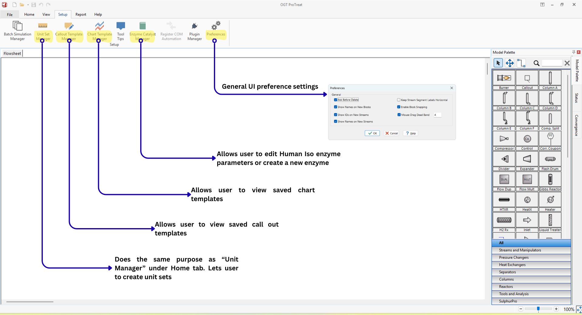
Task: Activate the pointer select tool in palette
Action: click(498, 63)
